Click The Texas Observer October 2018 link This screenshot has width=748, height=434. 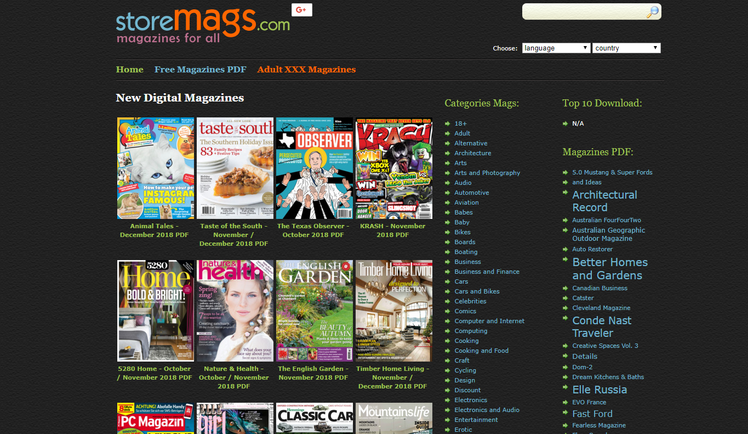[x=313, y=230]
